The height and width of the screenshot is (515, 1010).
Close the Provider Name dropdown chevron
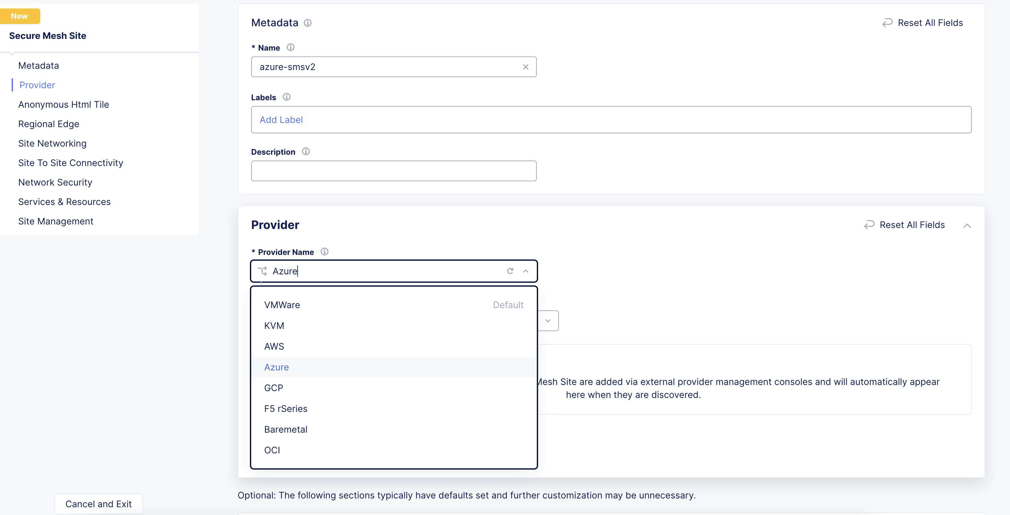point(526,271)
